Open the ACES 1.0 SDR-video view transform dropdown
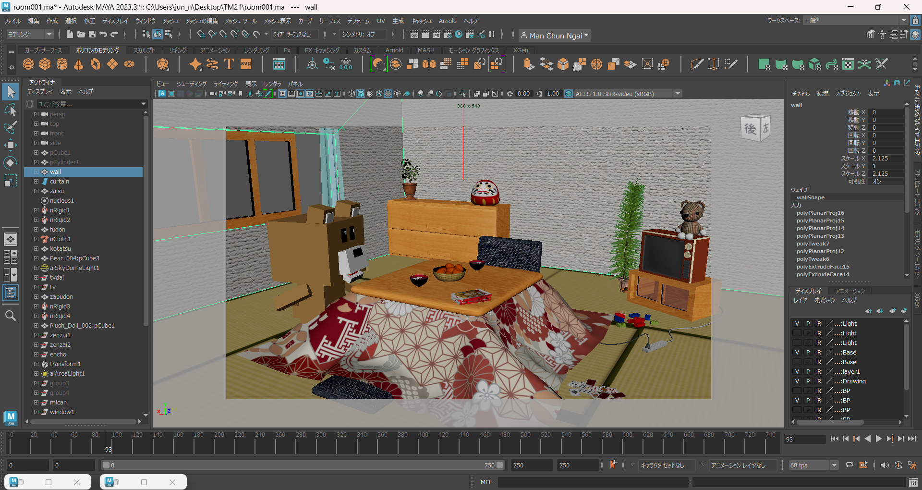The image size is (922, 490). pos(678,94)
